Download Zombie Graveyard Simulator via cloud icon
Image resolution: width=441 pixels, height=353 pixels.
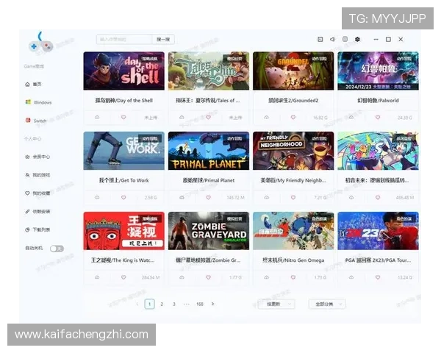click(182, 277)
